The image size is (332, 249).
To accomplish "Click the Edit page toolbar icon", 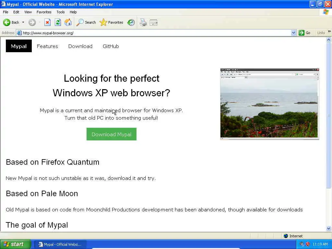I will pos(153,22).
